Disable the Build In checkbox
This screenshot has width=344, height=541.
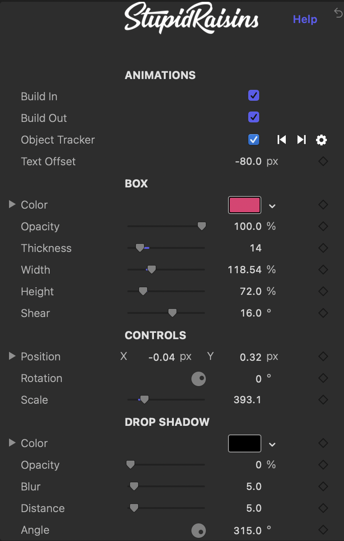[x=254, y=96]
